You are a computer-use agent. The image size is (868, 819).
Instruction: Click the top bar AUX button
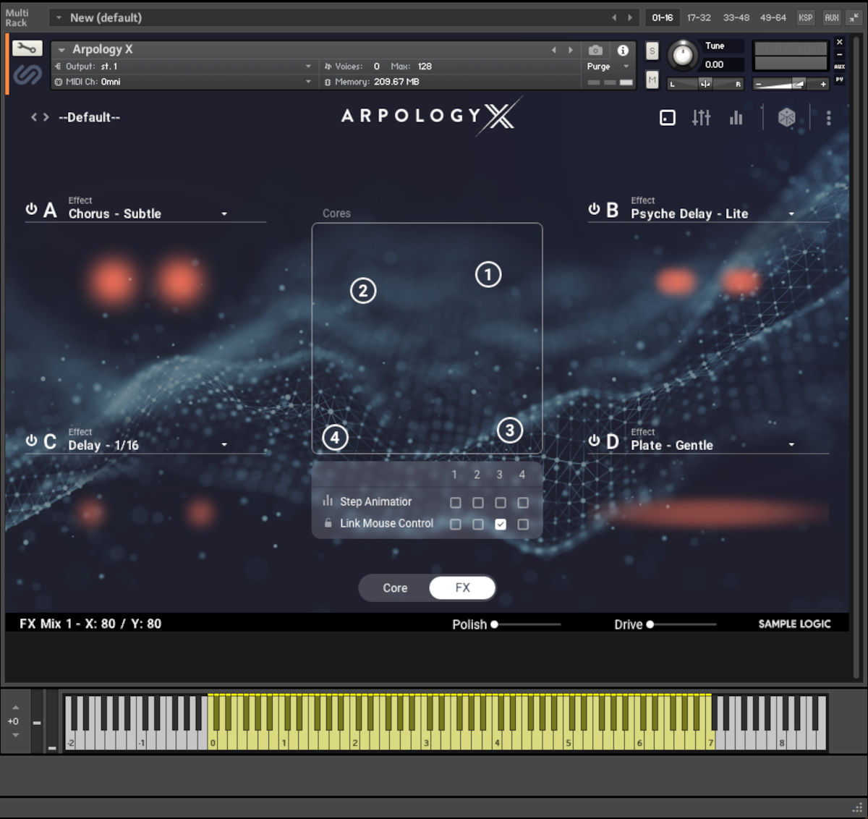pyautogui.click(x=832, y=17)
